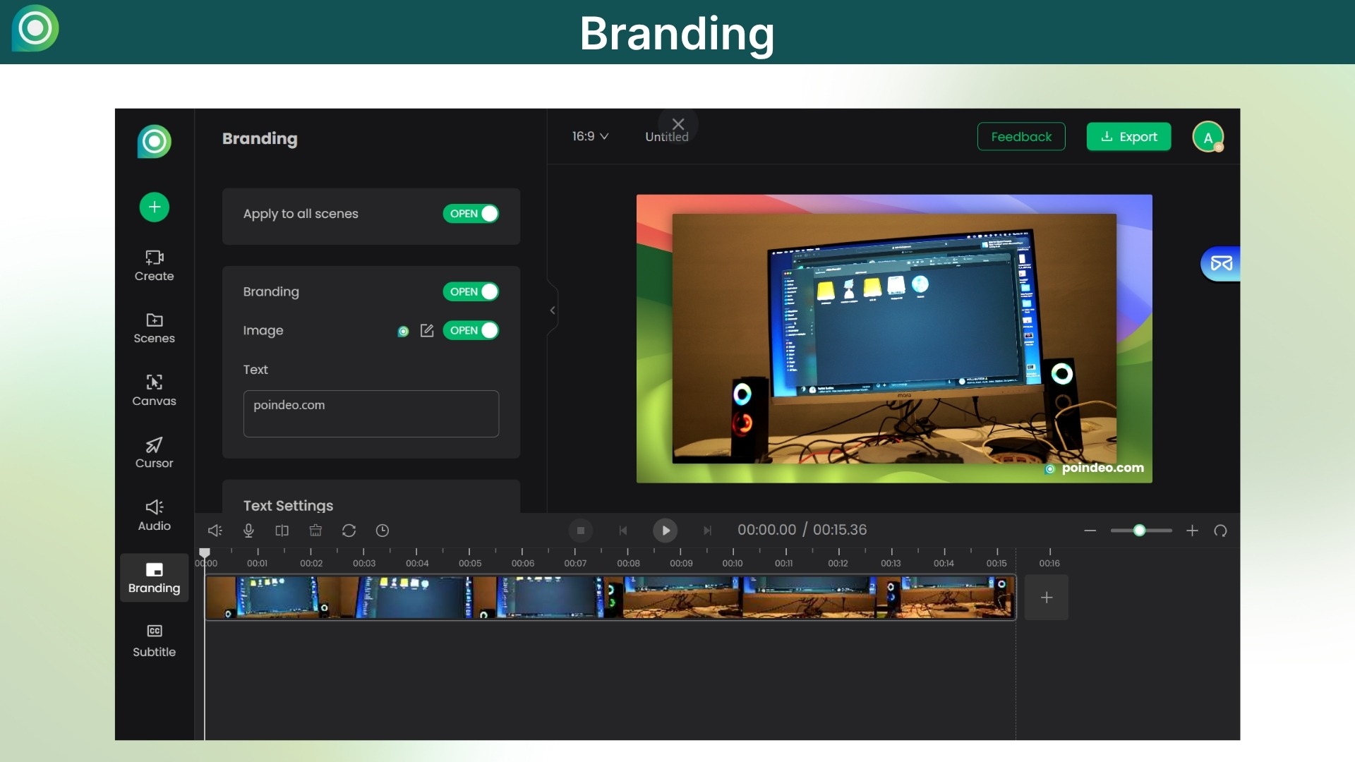Mute the timeline audio with the speaker icon
The width and height of the screenshot is (1355, 762).
pos(215,530)
